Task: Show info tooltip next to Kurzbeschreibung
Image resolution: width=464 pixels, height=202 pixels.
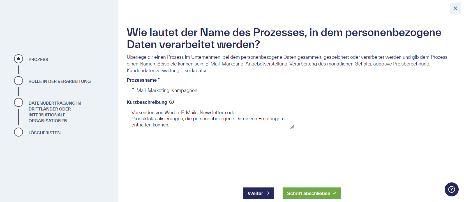Action: [x=172, y=102]
